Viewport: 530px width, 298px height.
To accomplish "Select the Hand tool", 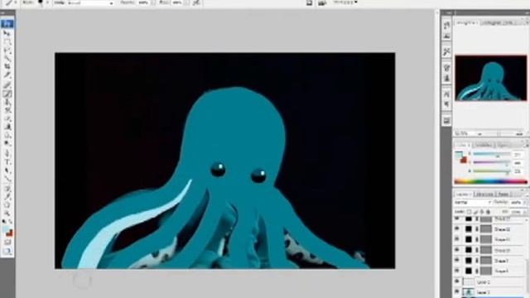I will pyautogui.click(x=7, y=204).
